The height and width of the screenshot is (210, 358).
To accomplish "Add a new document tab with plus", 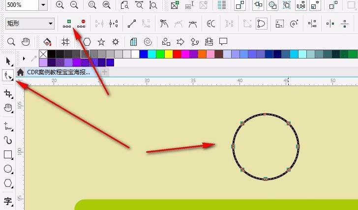I will (x=104, y=72).
